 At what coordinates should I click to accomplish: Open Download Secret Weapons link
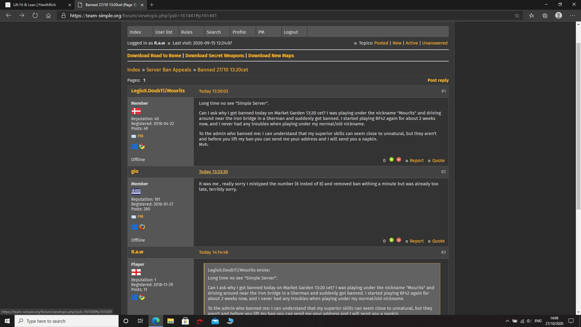(x=215, y=55)
